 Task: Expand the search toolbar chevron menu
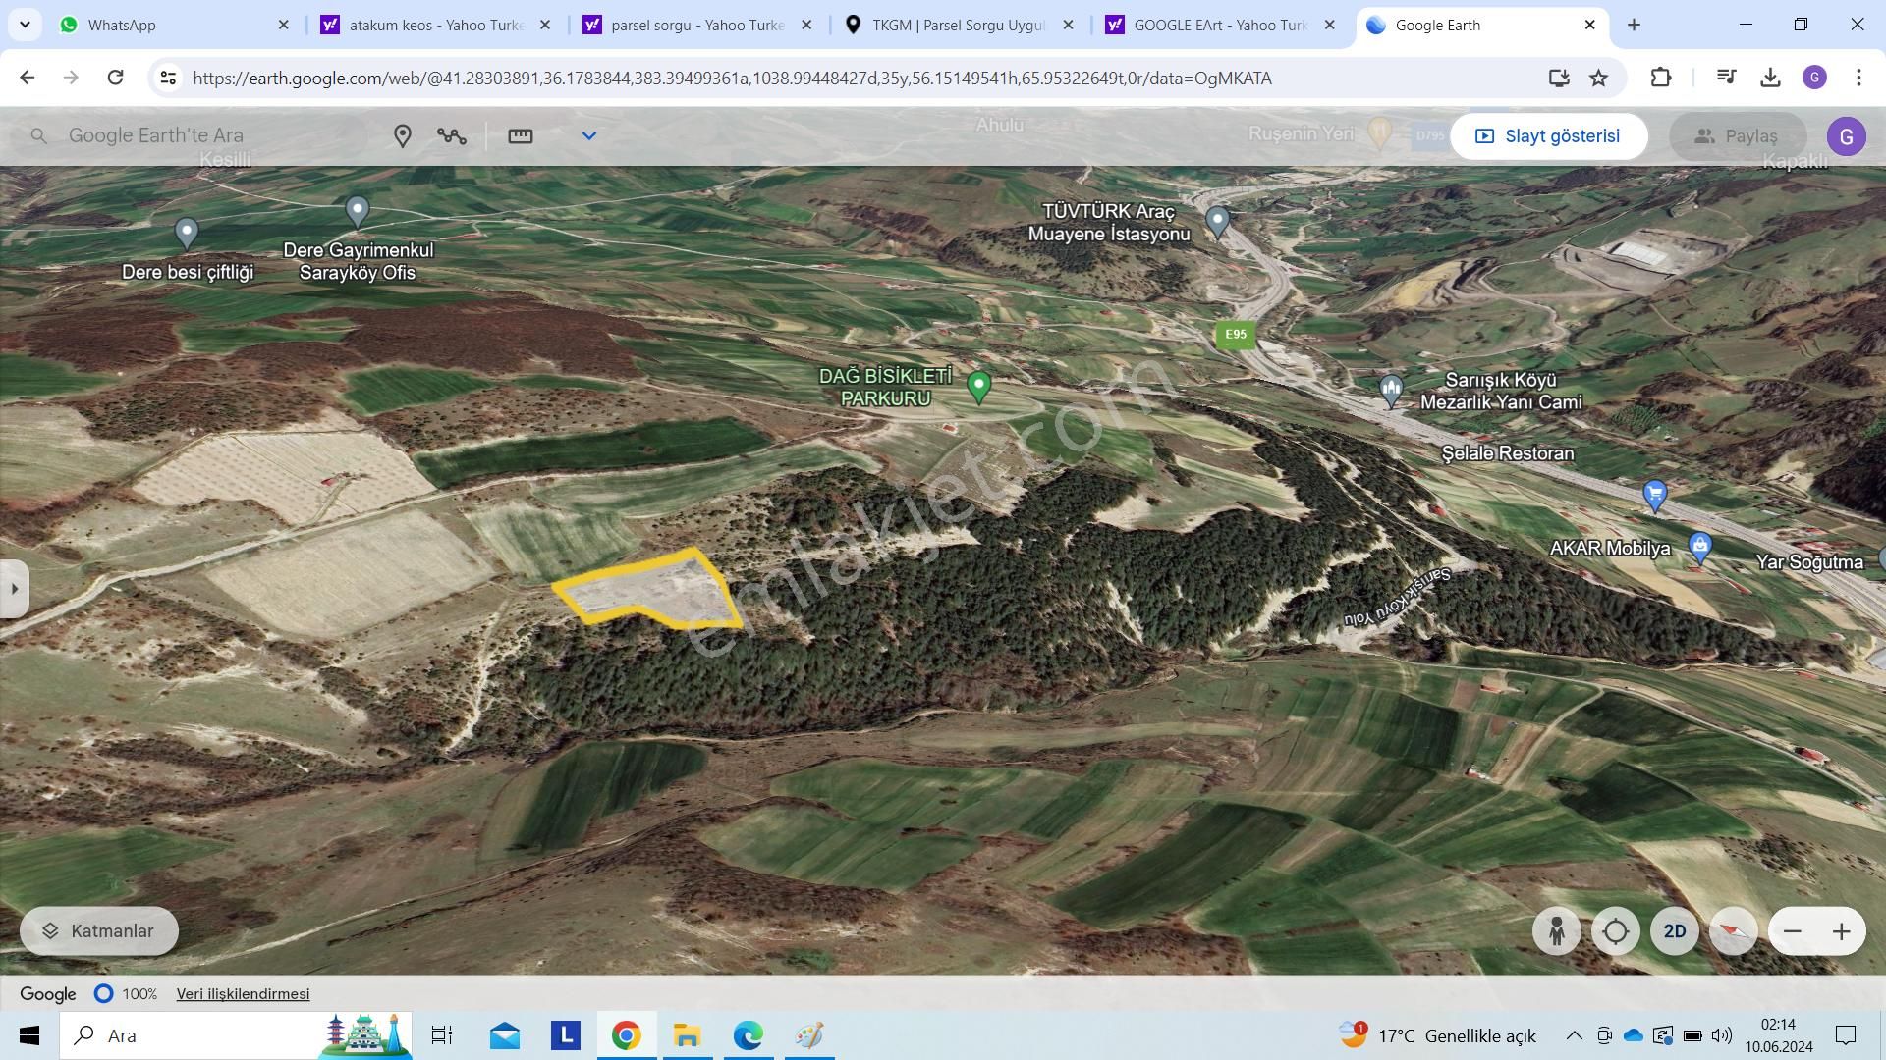pyautogui.click(x=589, y=135)
